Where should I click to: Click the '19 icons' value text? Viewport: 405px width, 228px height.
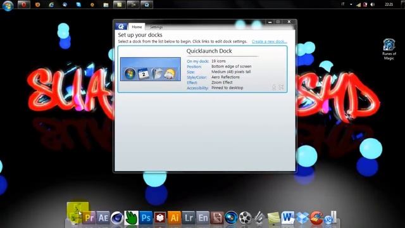(218, 61)
